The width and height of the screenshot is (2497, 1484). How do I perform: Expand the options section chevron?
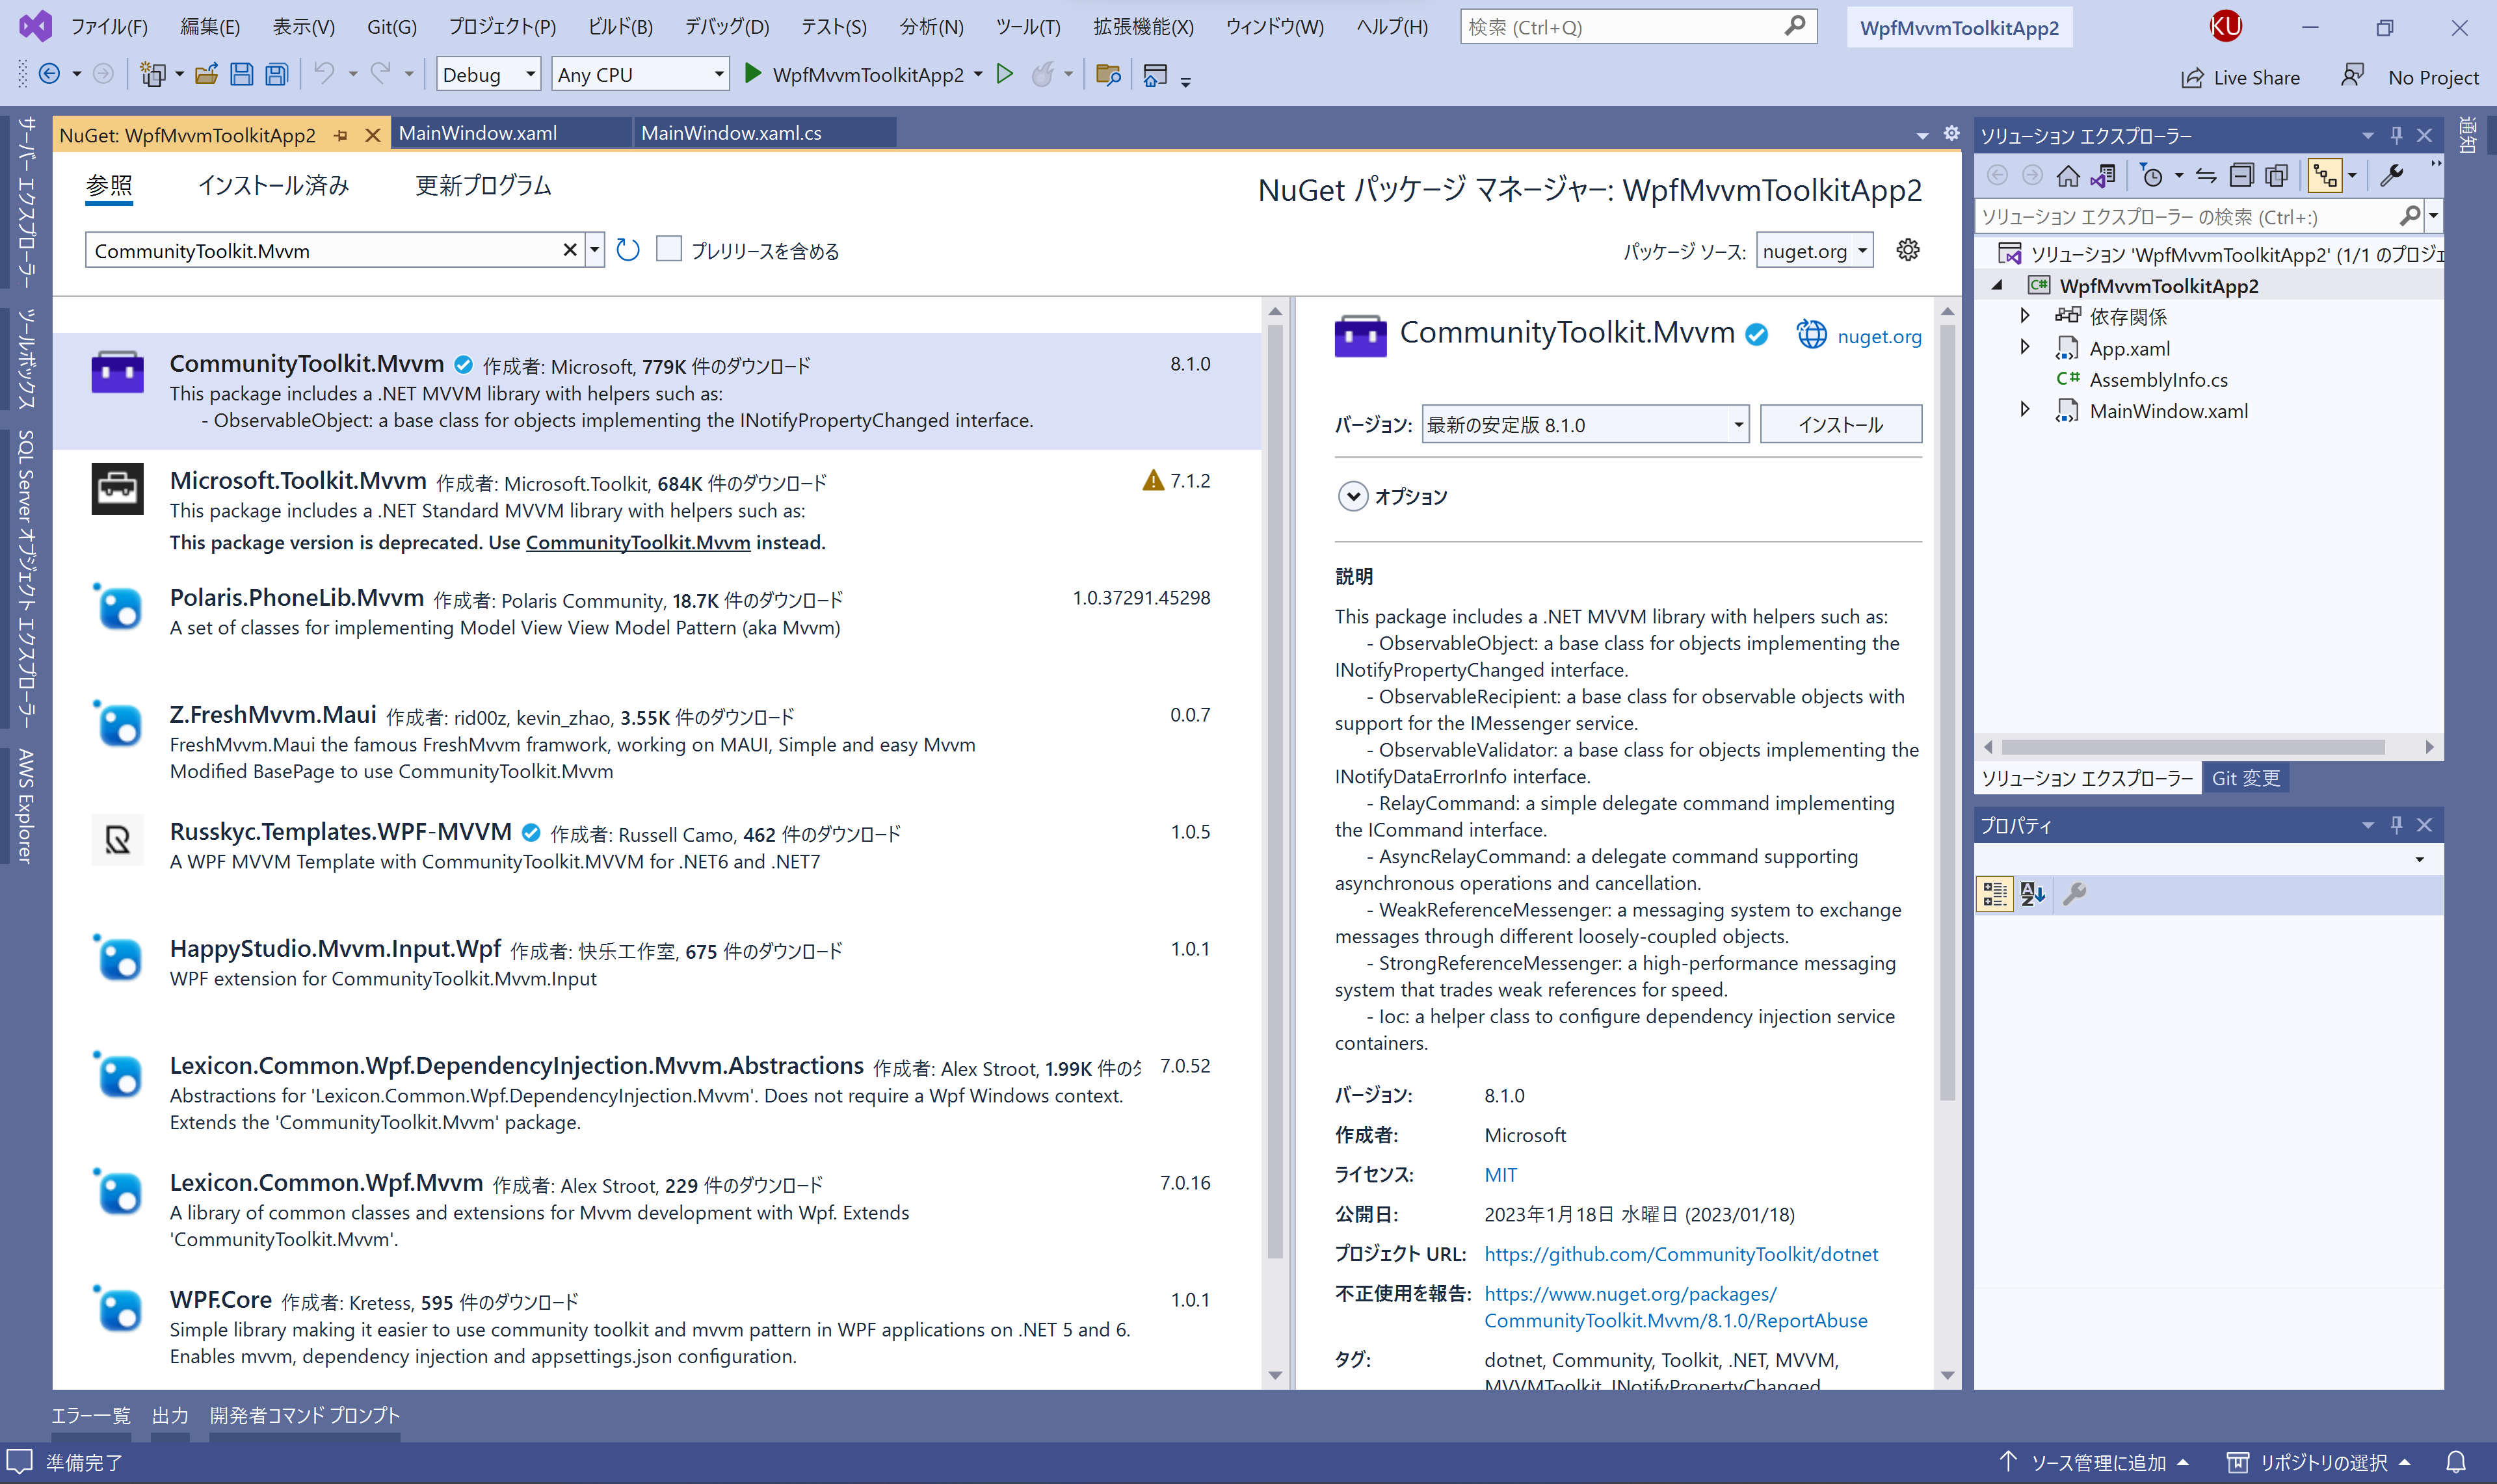(x=1353, y=496)
